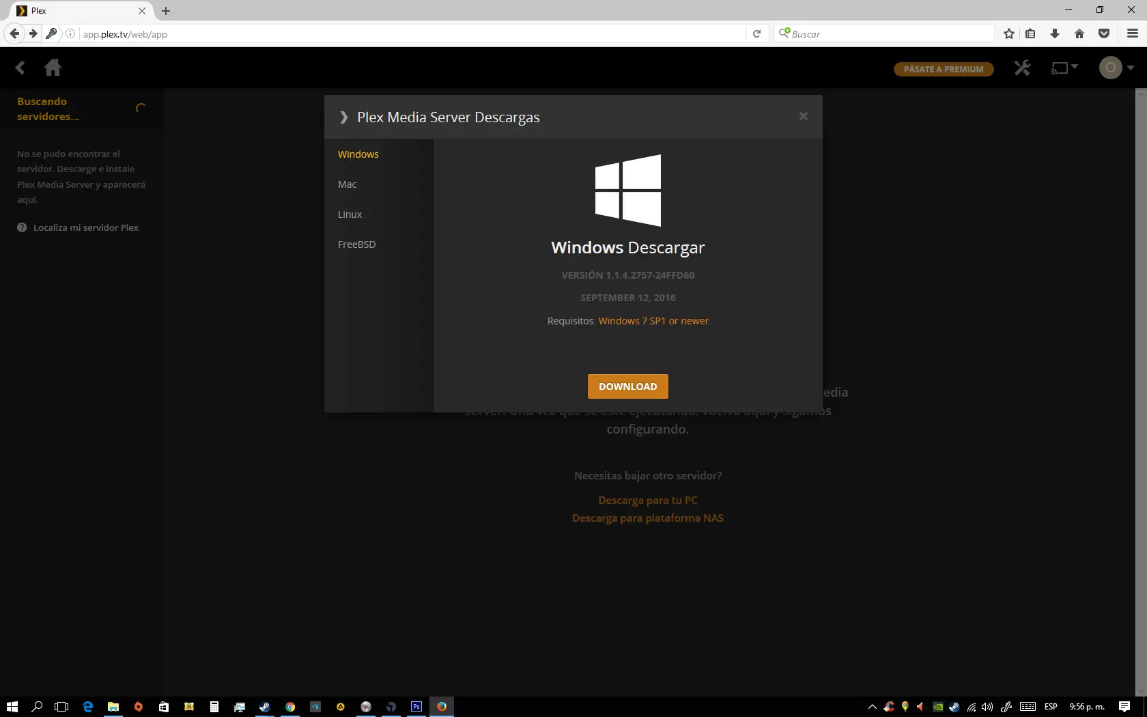Focus the address bar with app.plex.tv URL
The height and width of the screenshot is (717, 1147).
(x=412, y=34)
